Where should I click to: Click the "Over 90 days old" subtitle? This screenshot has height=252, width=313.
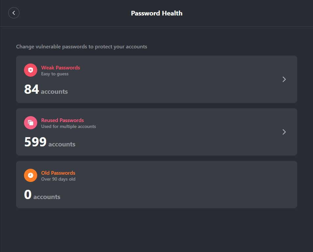[x=58, y=179]
